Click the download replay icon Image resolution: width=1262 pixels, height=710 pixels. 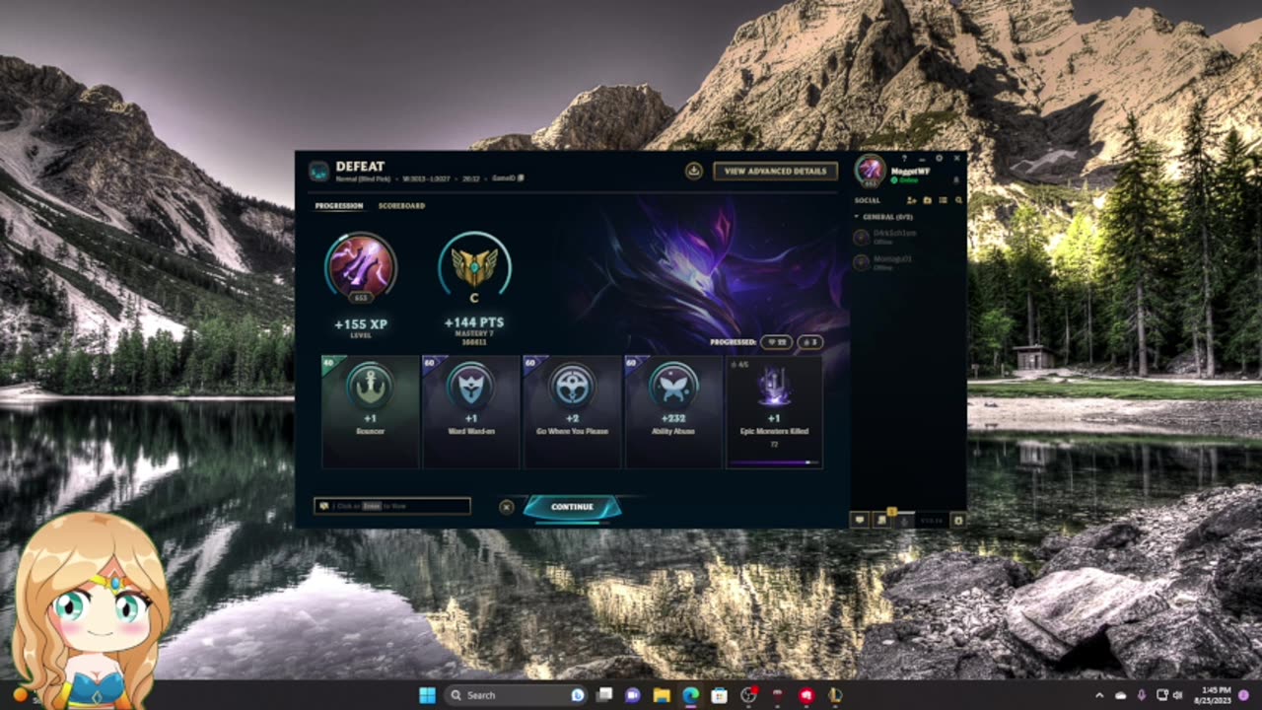coord(694,171)
